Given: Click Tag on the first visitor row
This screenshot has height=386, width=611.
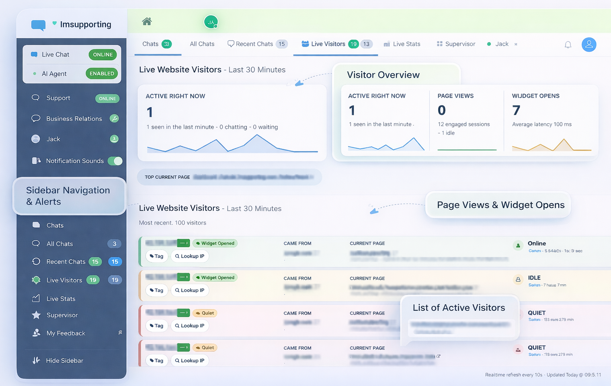Looking at the screenshot, I should [157, 256].
